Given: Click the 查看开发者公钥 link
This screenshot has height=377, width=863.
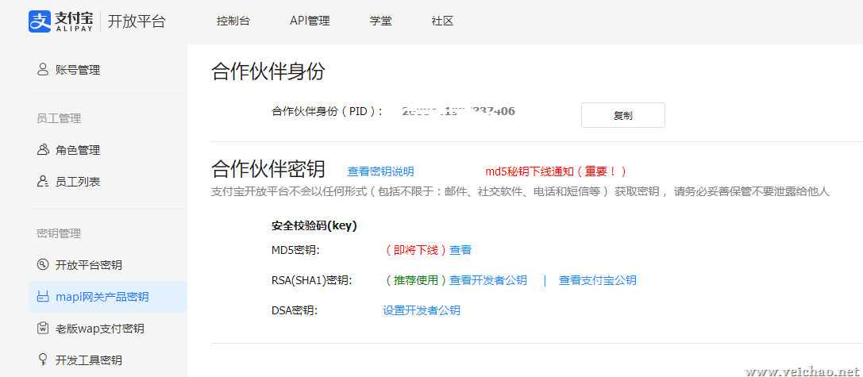Looking at the screenshot, I should (x=488, y=280).
